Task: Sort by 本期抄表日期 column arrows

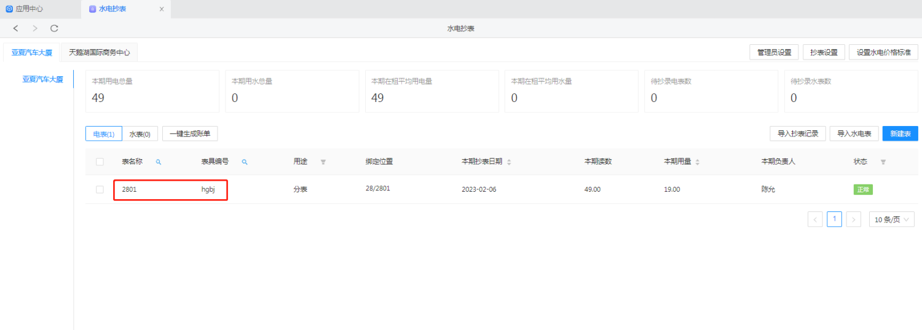Action: pyautogui.click(x=509, y=162)
